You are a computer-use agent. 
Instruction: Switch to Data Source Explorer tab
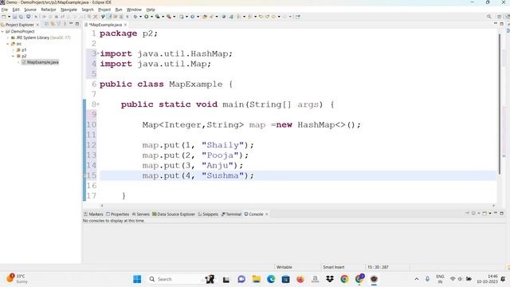[x=174, y=214]
